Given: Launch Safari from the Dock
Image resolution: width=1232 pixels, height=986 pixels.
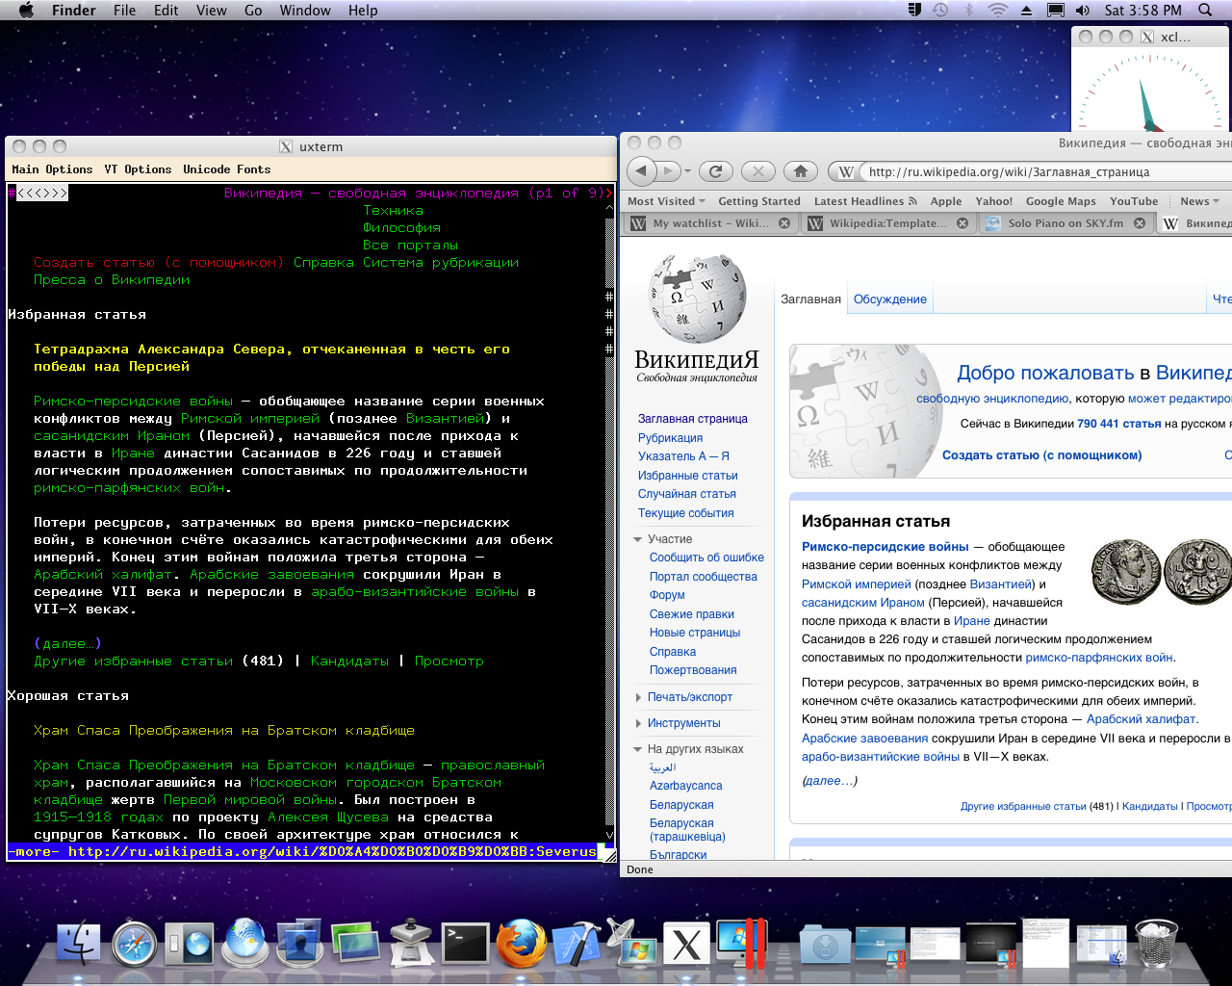Looking at the screenshot, I should click(x=134, y=944).
